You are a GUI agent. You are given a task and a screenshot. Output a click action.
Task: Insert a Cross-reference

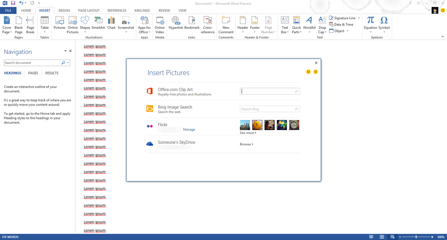pos(208,25)
